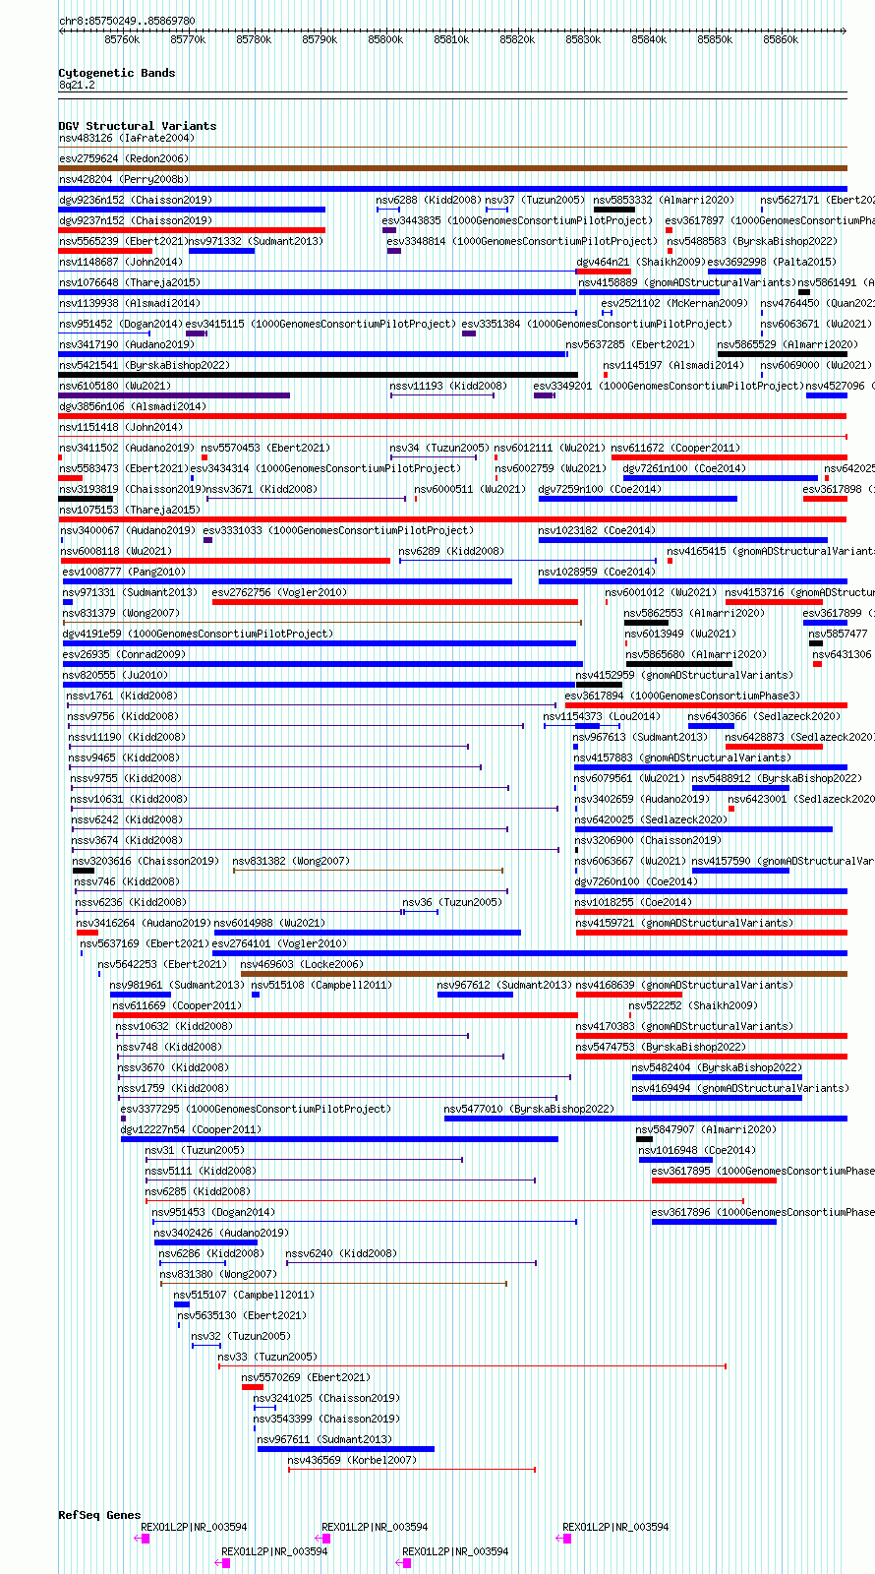Screen dimensions: 875x1574
Task: Click the blue nsv428204 (Perry2008b) track bar
Action: coord(452,189)
